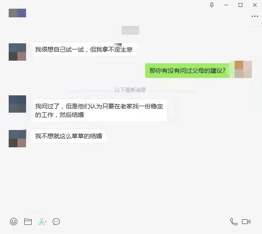
Task: Close the chat window
Action: pos(255,5)
